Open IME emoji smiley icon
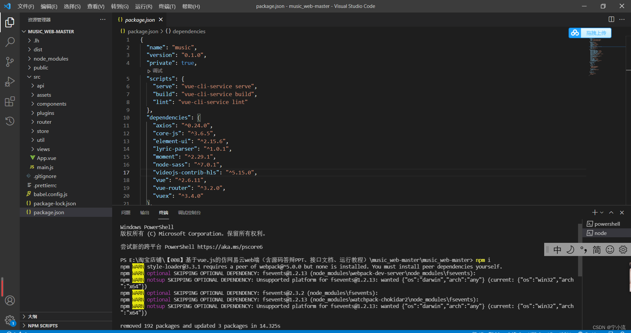The height and width of the screenshot is (333, 631). pyautogui.click(x=610, y=250)
